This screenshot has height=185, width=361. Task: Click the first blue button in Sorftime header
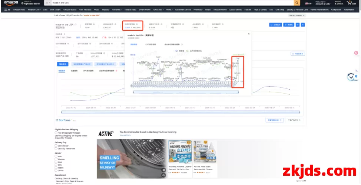coord(275,24)
